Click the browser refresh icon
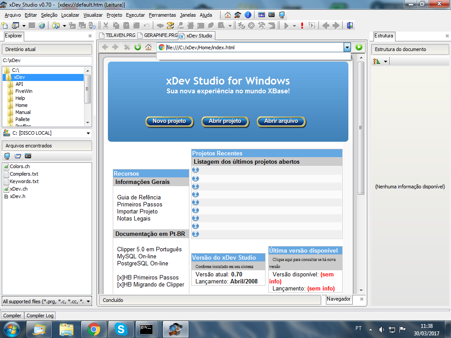Screen dimensions: 451x338 [x=138, y=48]
